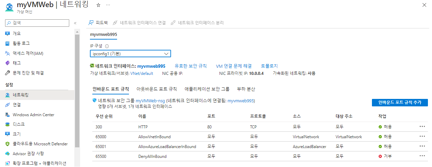Click the network security group shield icon
This screenshot has width=432, height=167.
click(94, 101)
